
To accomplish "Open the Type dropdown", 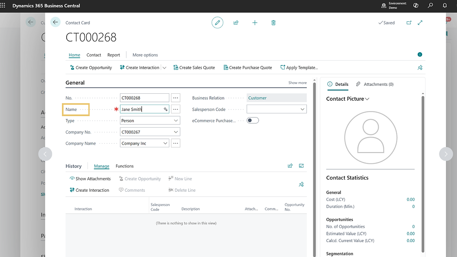I will click(x=176, y=121).
